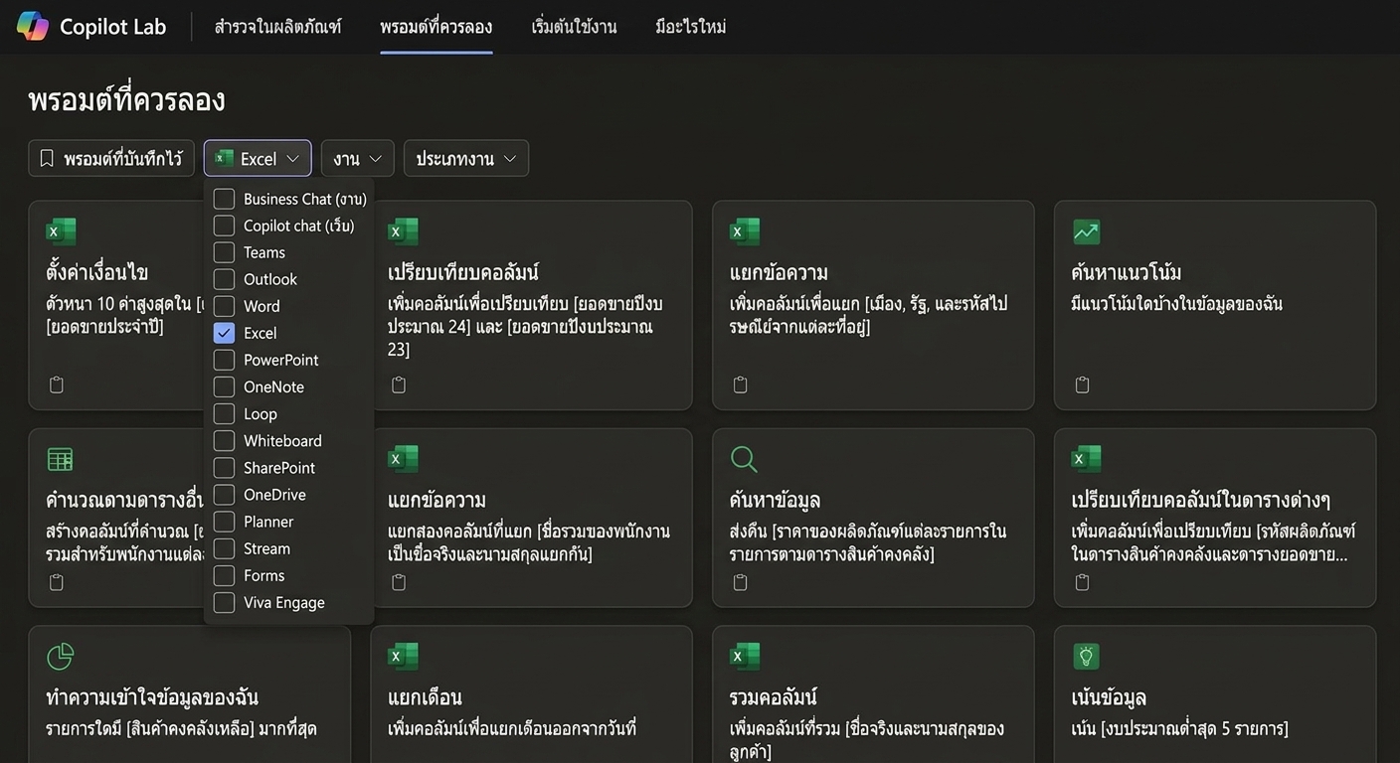The width and height of the screenshot is (1400, 763).
Task: Click Excel icon on เปรียบเทียบคอลัมน์ในตารางต่างๆ card
Action: coord(1087,459)
